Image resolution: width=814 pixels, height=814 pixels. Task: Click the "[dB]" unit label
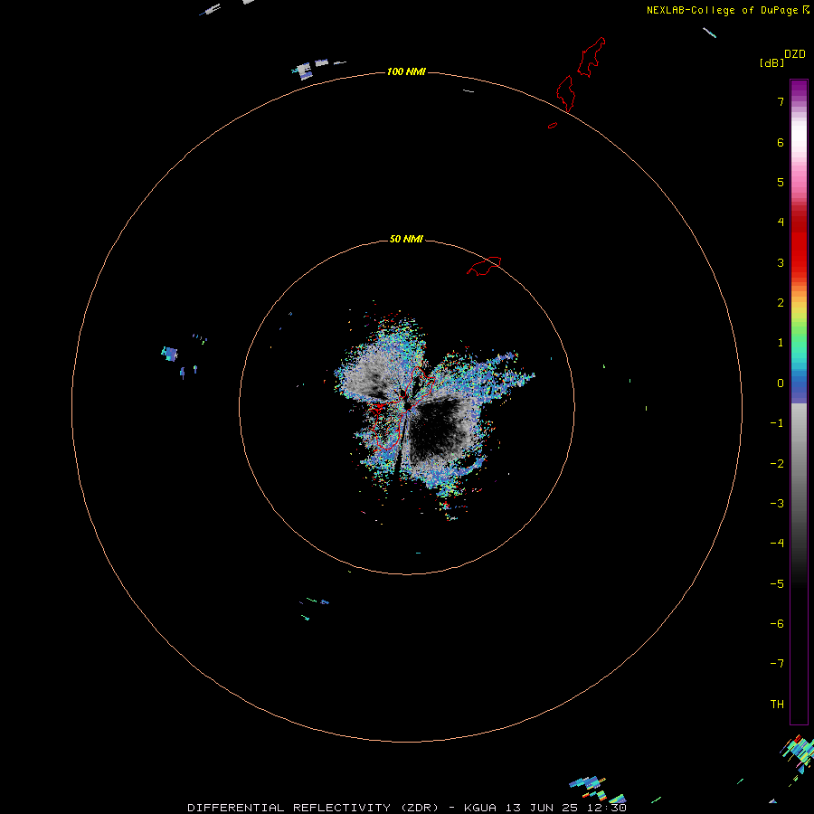point(772,62)
